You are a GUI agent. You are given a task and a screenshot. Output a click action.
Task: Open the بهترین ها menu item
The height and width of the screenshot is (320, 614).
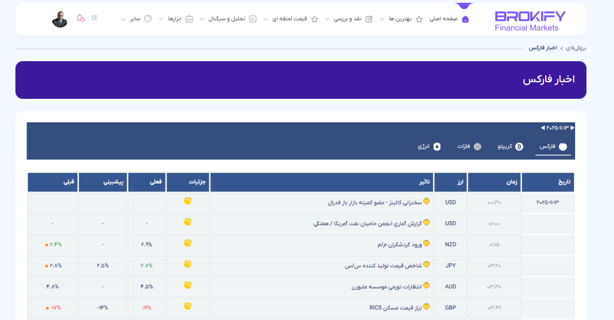click(400, 19)
